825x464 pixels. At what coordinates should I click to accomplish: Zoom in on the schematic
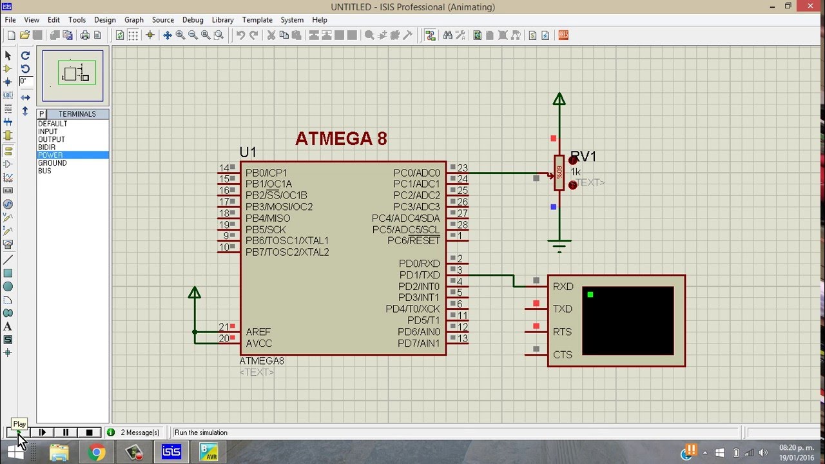(x=180, y=35)
